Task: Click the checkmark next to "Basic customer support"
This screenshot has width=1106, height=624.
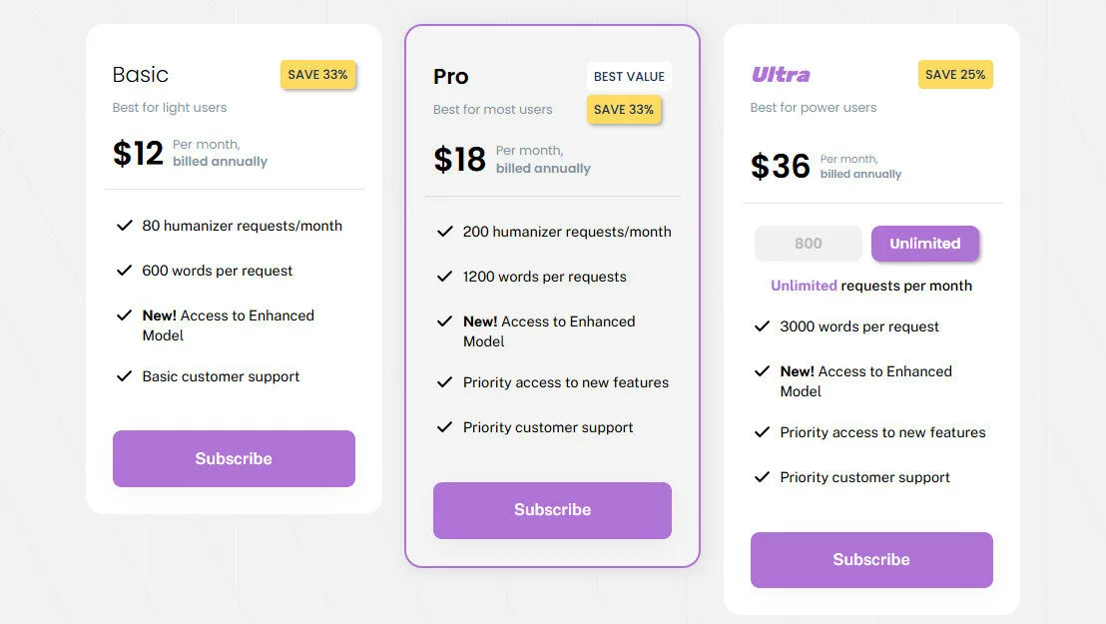Action: coord(125,376)
